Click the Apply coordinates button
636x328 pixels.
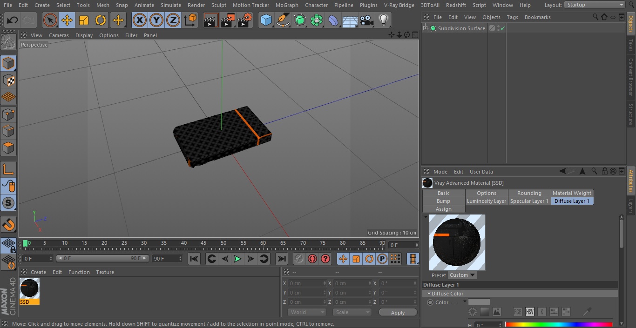pyautogui.click(x=398, y=313)
